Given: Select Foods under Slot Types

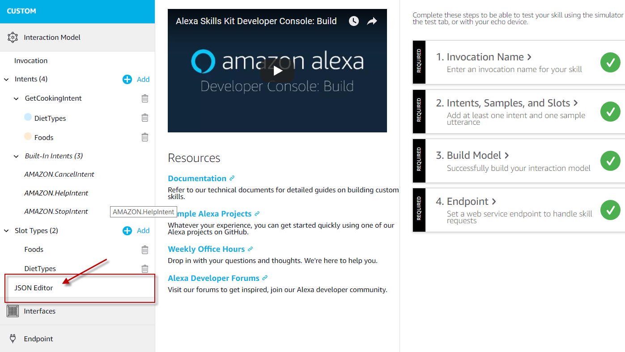Looking at the screenshot, I should (x=34, y=250).
